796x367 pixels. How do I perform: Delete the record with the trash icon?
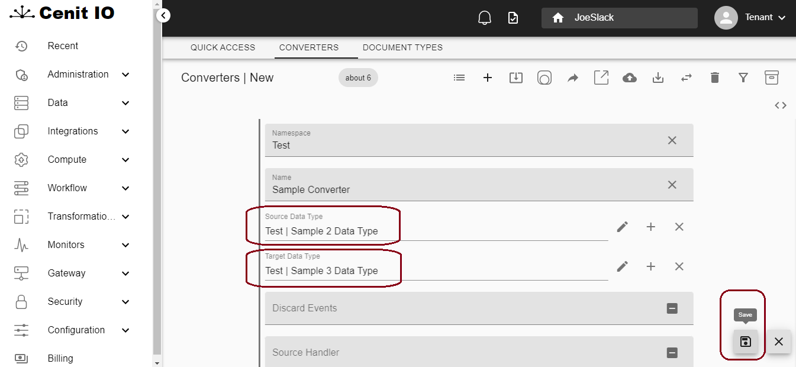click(714, 78)
